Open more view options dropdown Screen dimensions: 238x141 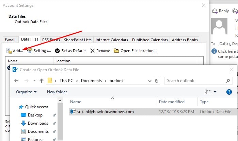click(215, 92)
